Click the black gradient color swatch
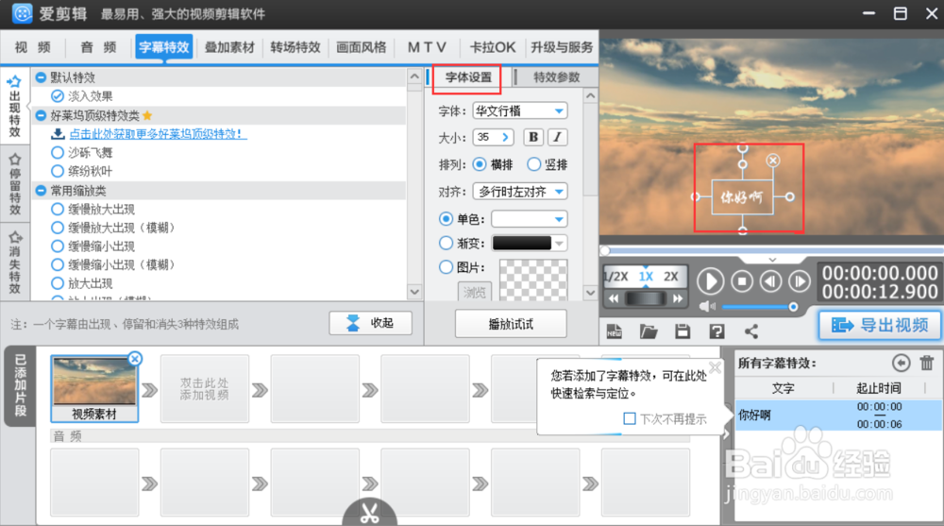Viewport: 944px width, 526px height. coord(522,243)
